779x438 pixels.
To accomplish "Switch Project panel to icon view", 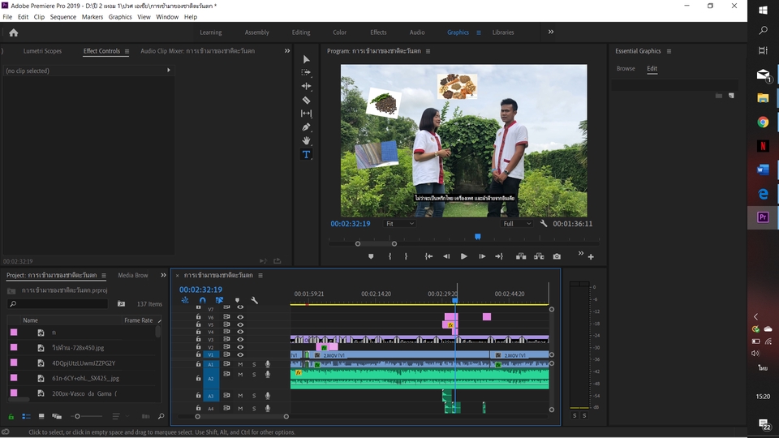I will coord(41,416).
